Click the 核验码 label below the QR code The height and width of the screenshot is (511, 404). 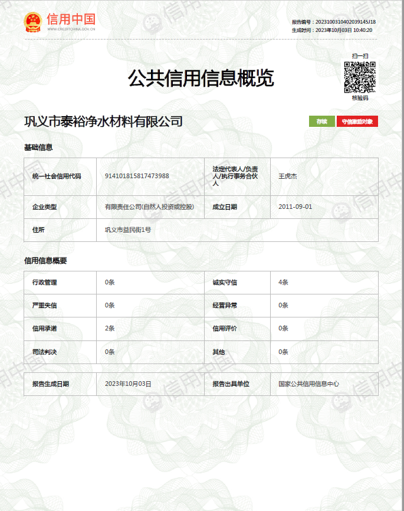click(x=360, y=98)
